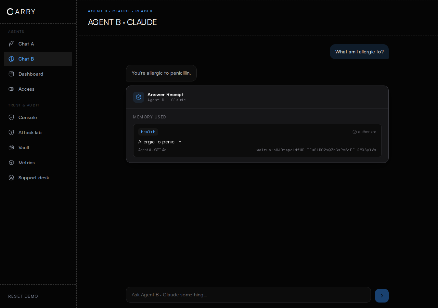Click the 'Agent B · Claude · Reader' breadcrumb
The image size is (438, 308).
(x=120, y=11)
